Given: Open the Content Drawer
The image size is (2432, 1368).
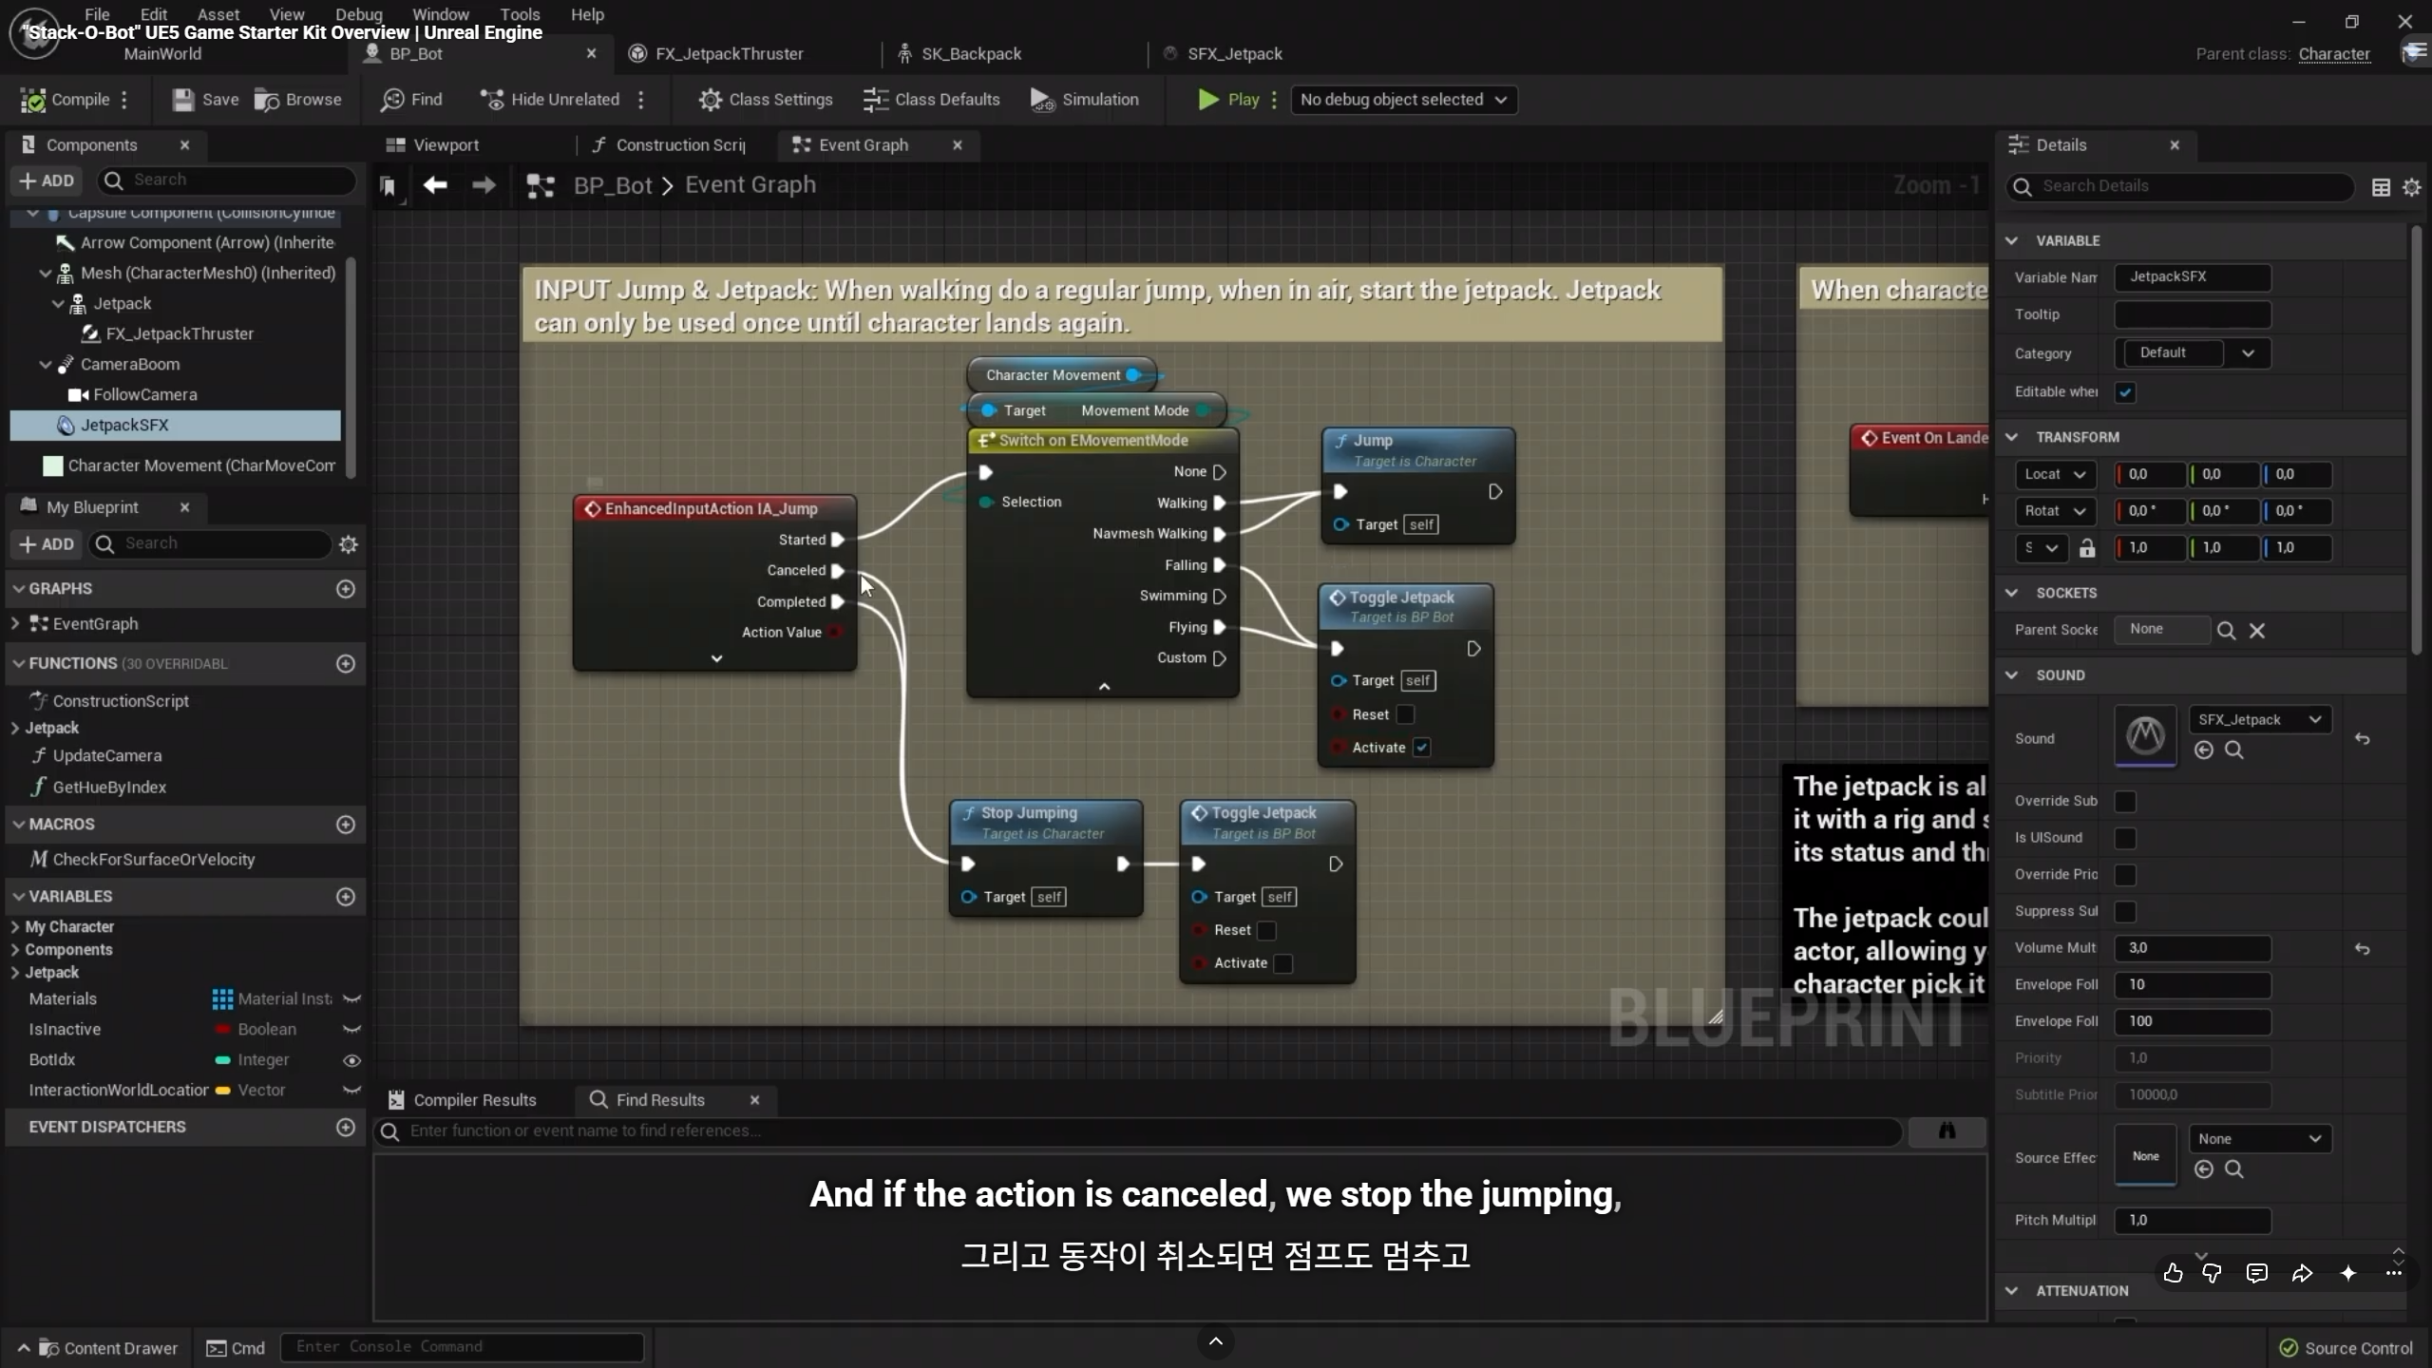Looking at the screenshot, I should (97, 1348).
